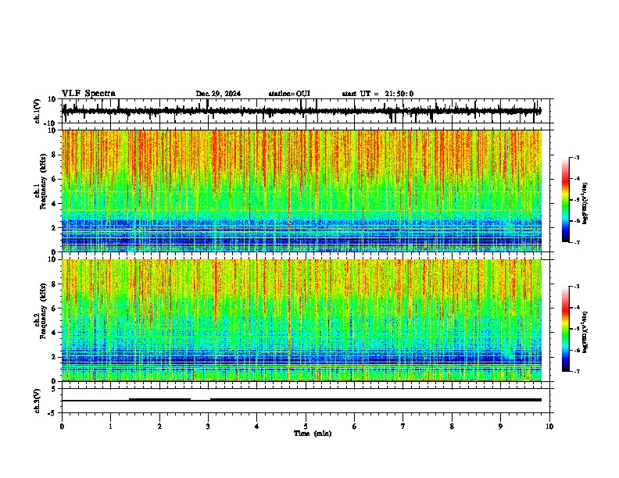619x478 pixels.
Task: Click the 'station=OUJ' label
Action: 289,94
